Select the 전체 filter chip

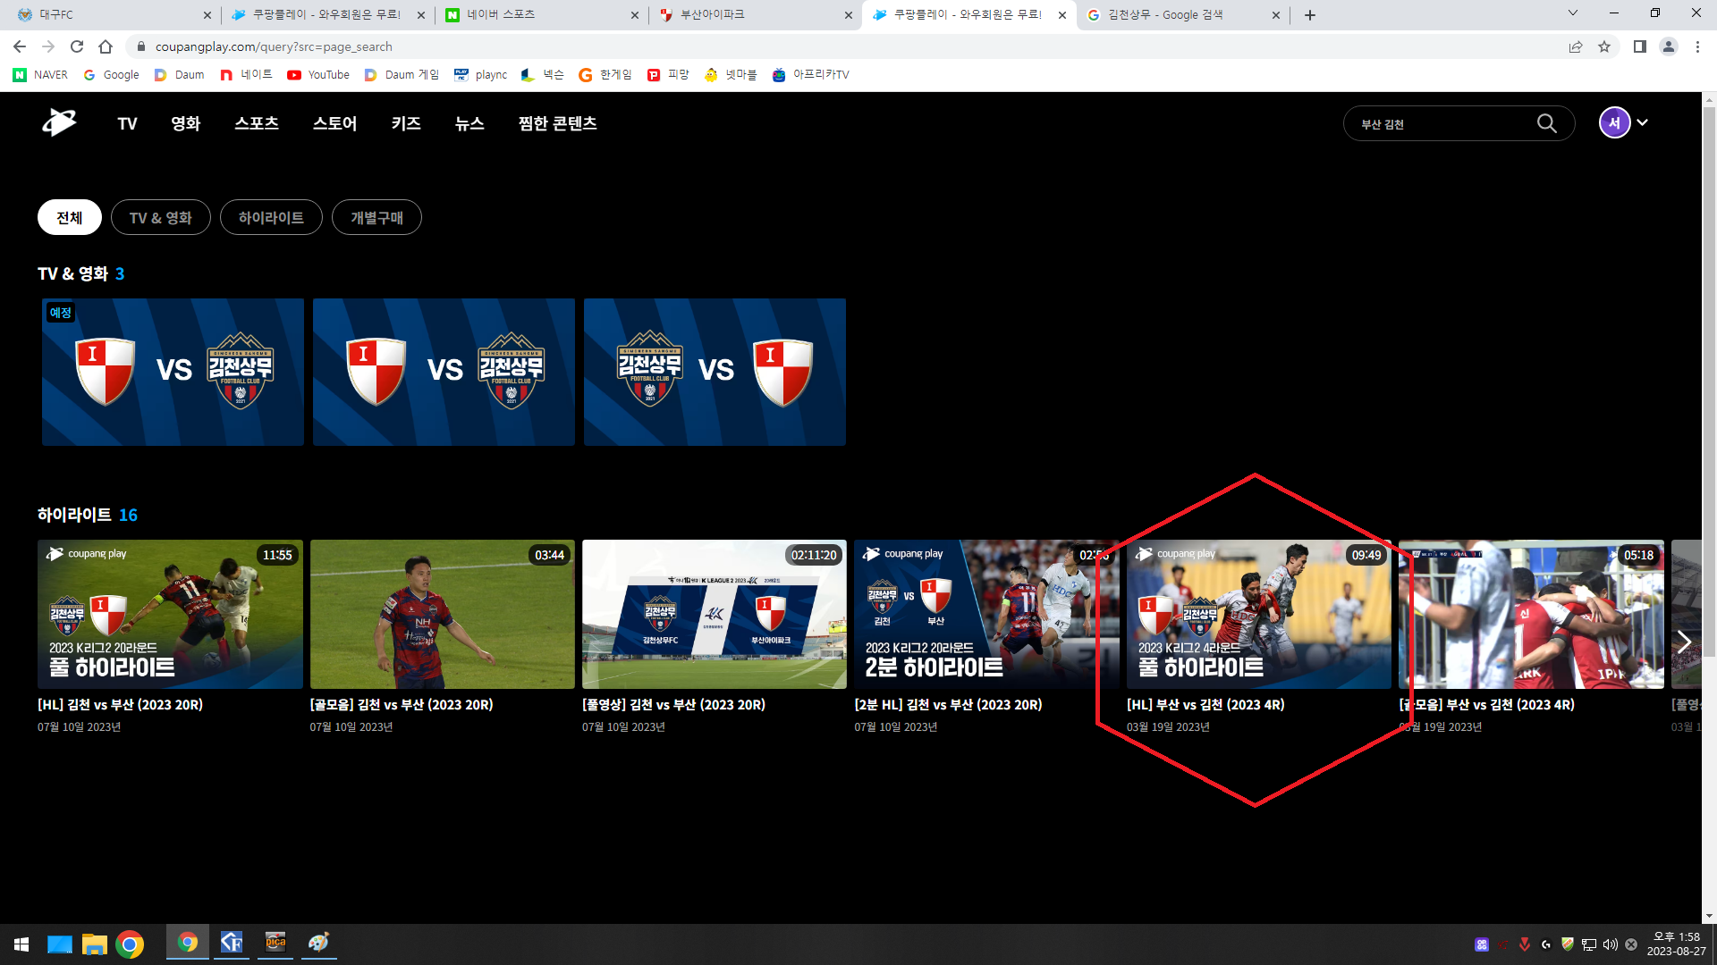point(70,217)
